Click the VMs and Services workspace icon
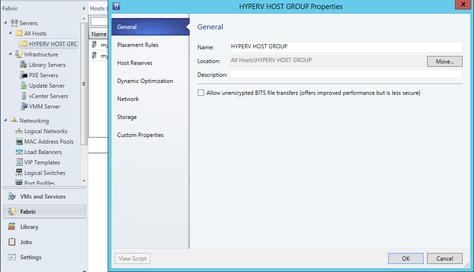The width and height of the screenshot is (474, 272). pos(12,196)
